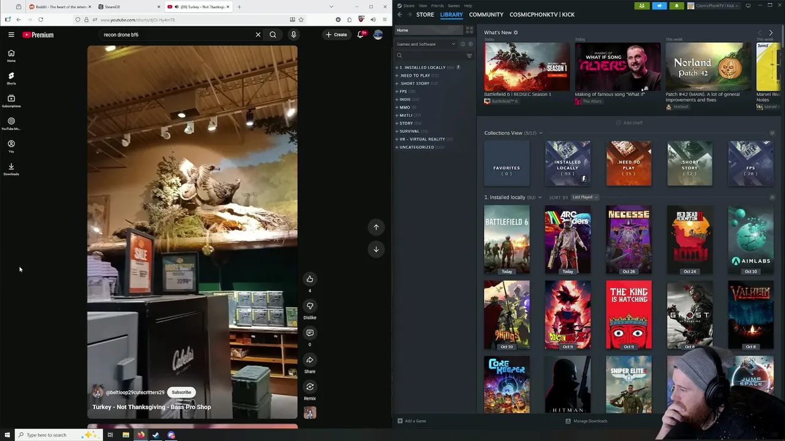Open the FPS collection tile

tap(751, 163)
